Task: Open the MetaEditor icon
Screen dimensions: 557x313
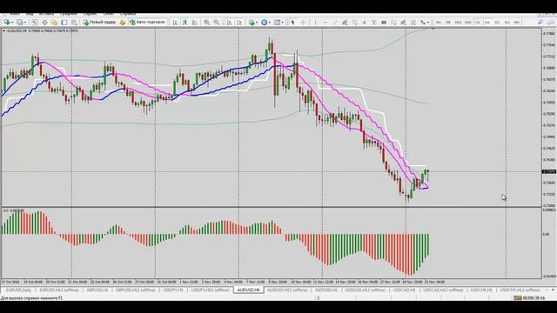Action: (x=123, y=23)
